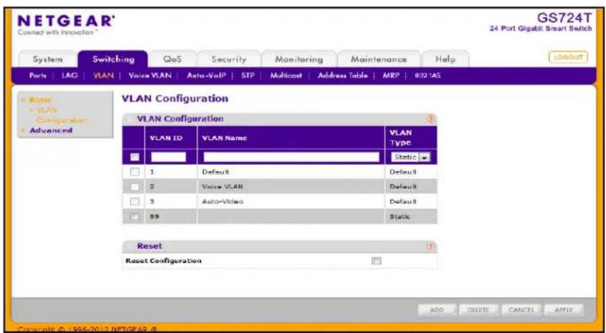Open the Ports submenu
Viewport: 606px width, 333px height.
(x=38, y=76)
